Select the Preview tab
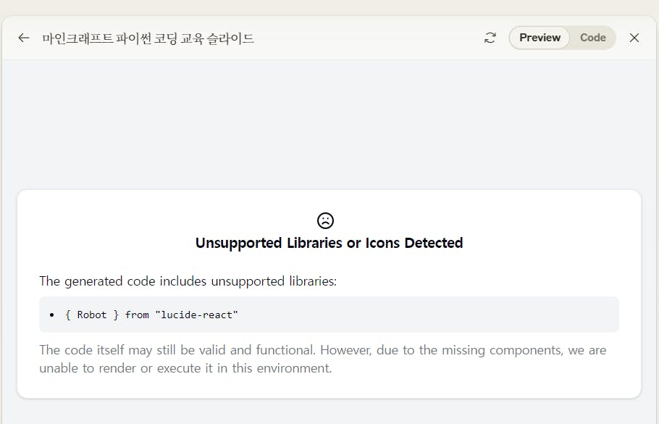Image resolution: width=659 pixels, height=424 pixels. pos(540,38)
